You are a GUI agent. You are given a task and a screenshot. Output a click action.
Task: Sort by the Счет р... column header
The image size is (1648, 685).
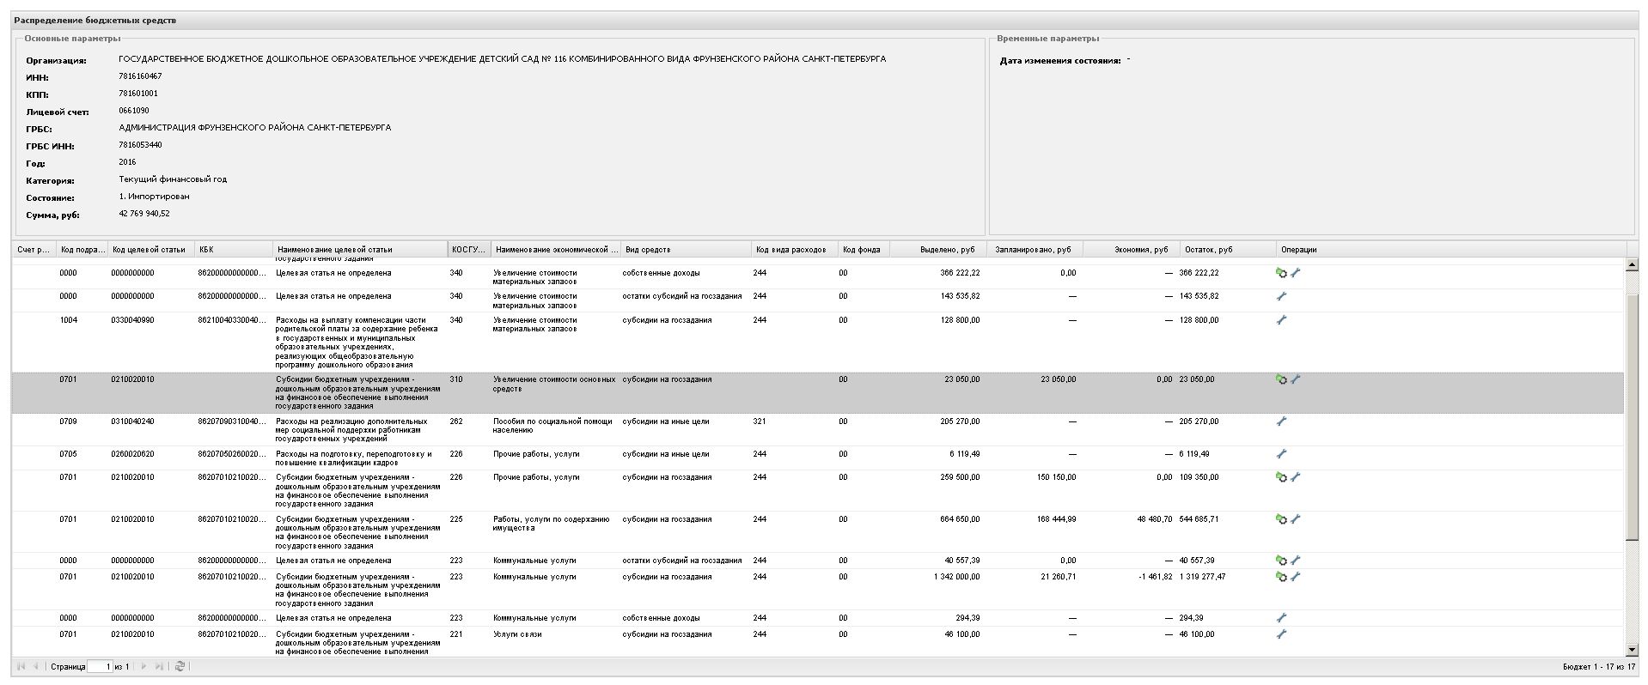point(34,250)
